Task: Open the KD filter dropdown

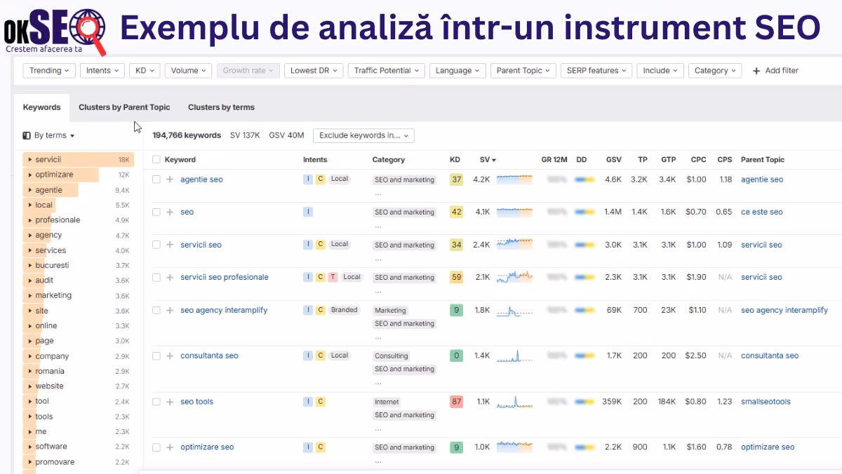Action: (x=145, y=71)
